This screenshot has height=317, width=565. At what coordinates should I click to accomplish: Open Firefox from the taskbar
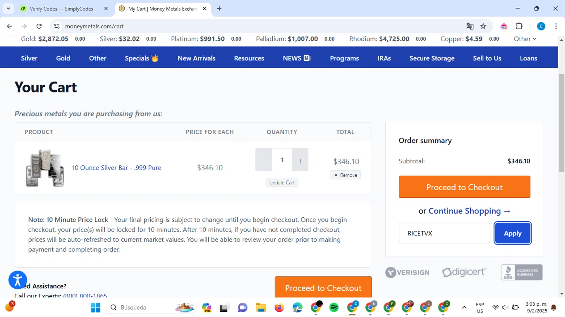(279, 308)
